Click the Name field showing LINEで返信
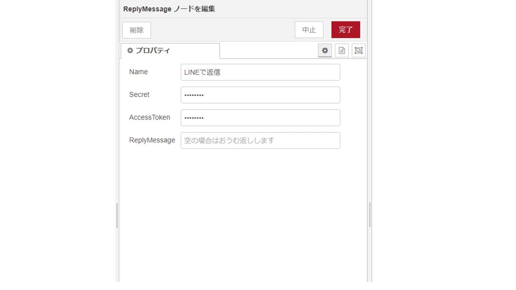Screen dimensions: 516x290 coord(260,72)
